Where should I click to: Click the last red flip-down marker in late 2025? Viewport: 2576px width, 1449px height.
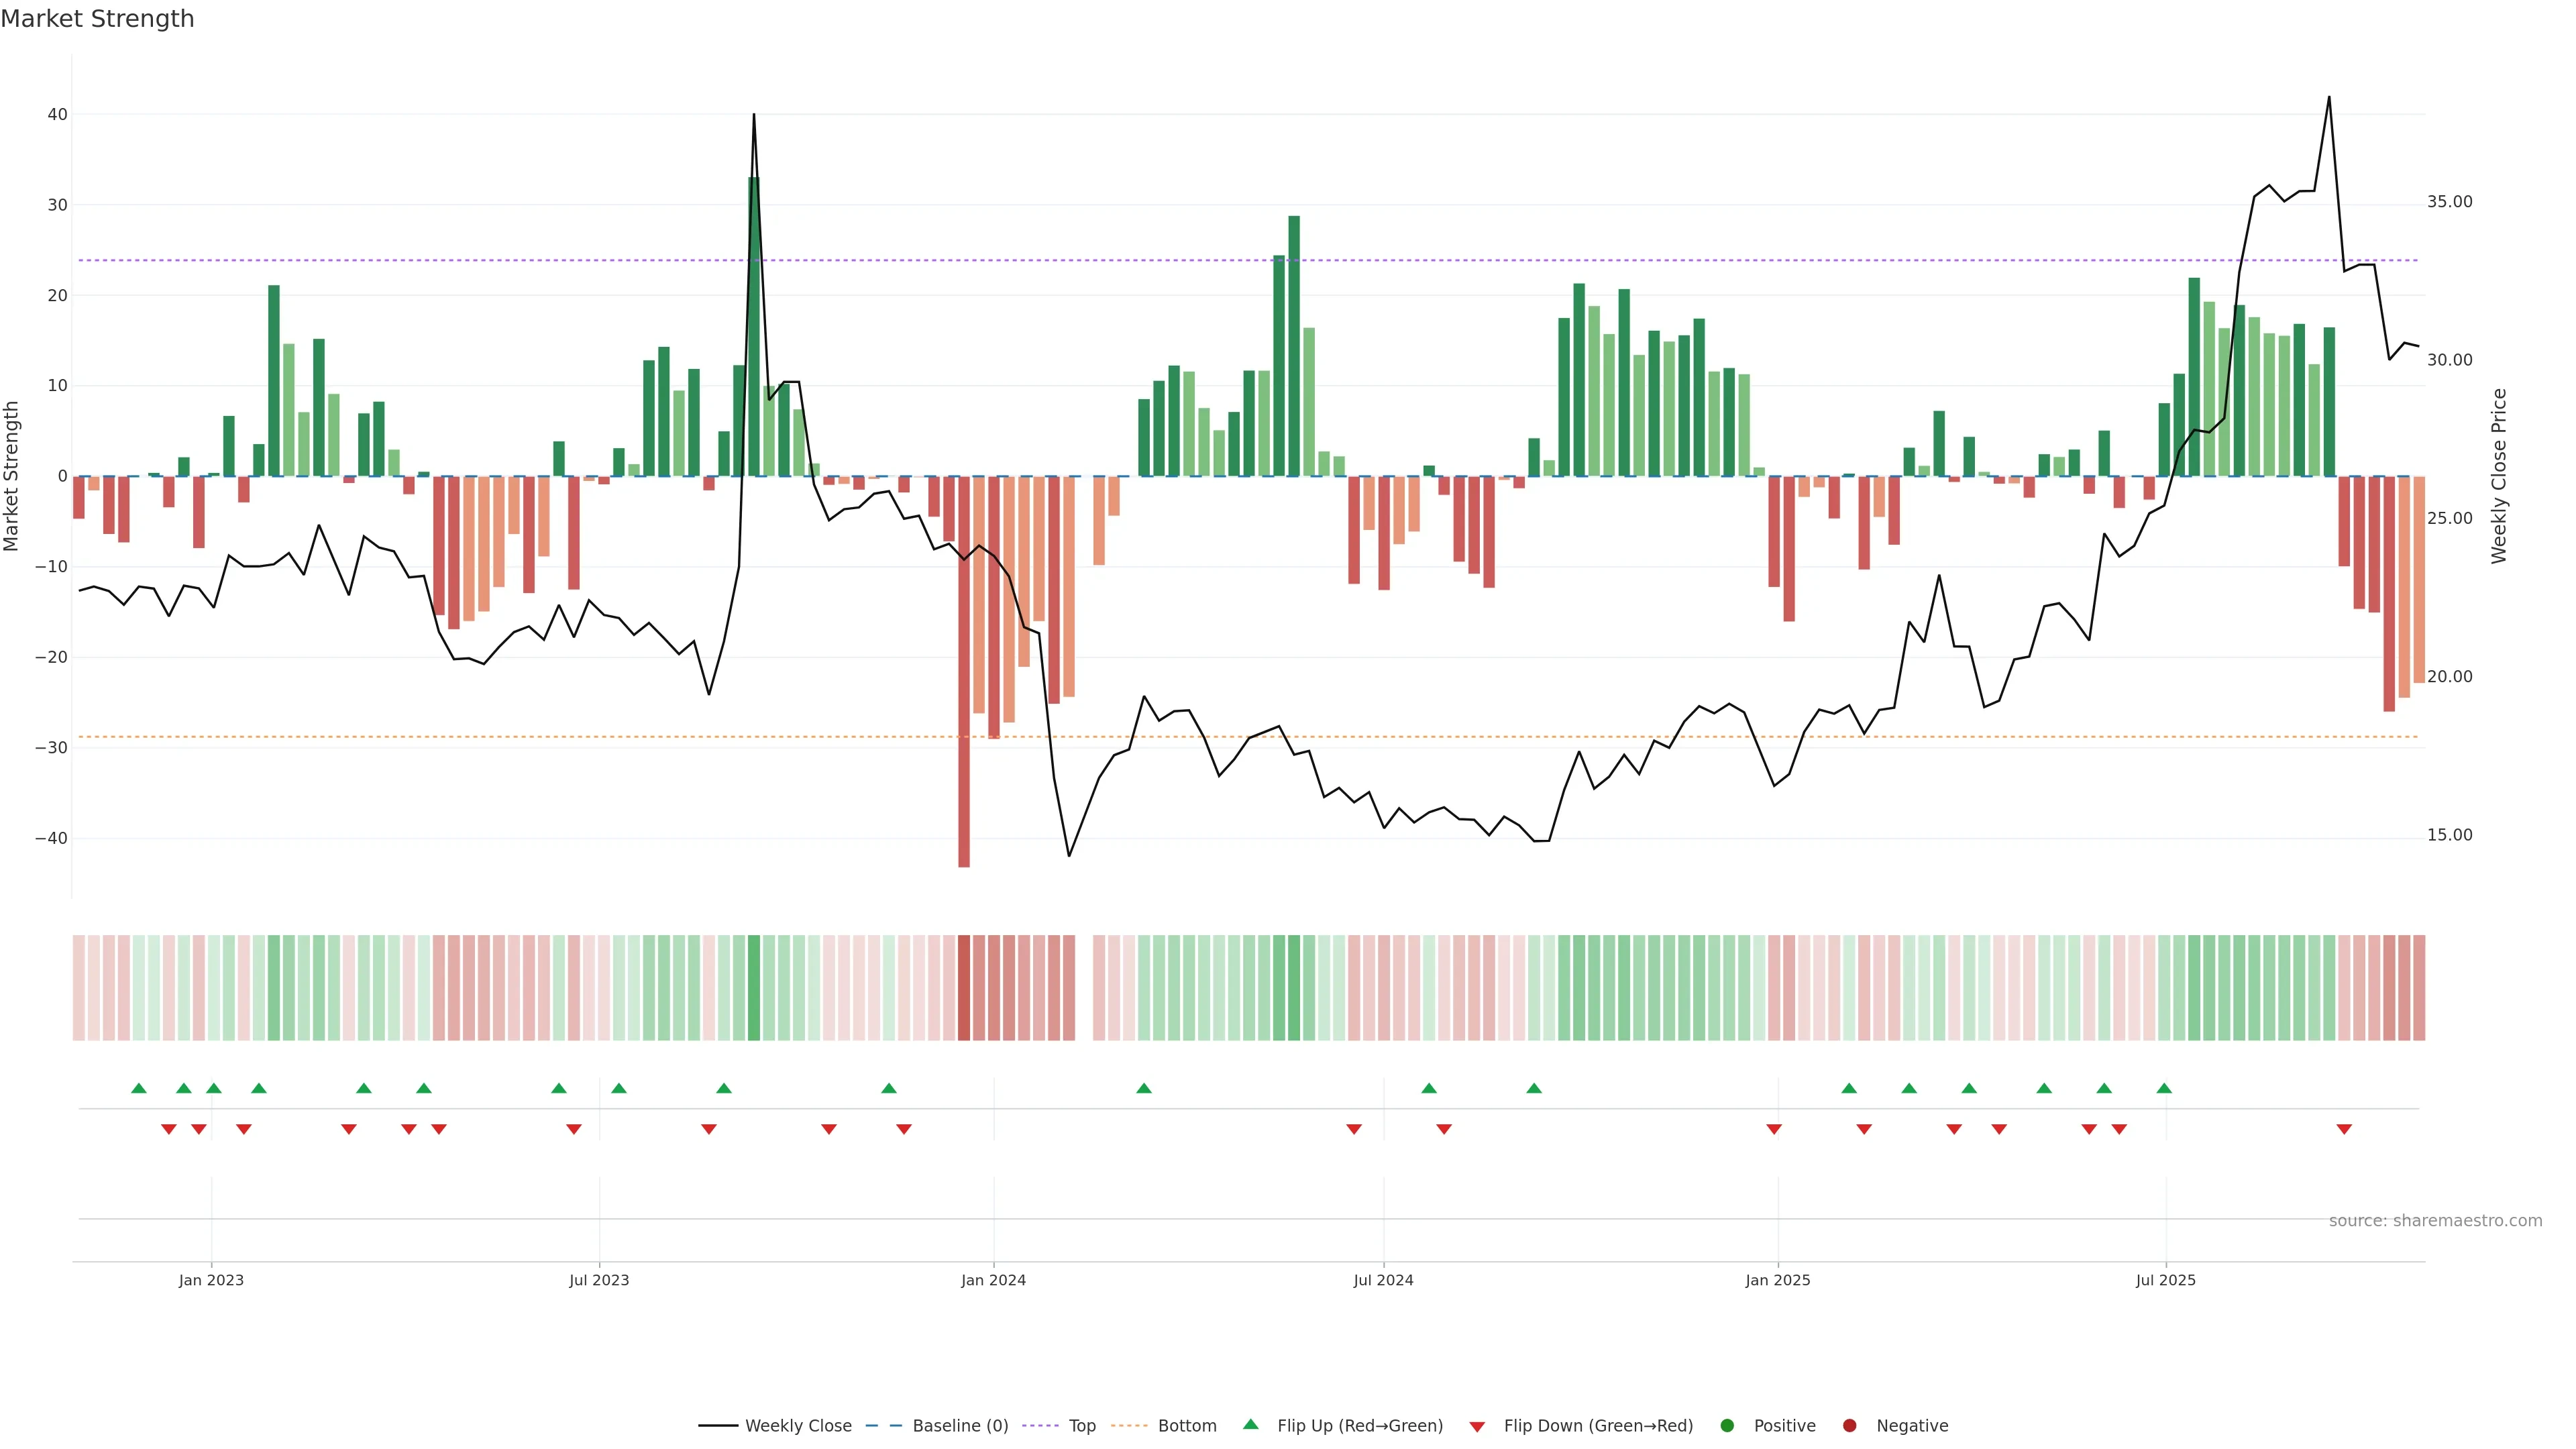click(x=2344, y=1129)
